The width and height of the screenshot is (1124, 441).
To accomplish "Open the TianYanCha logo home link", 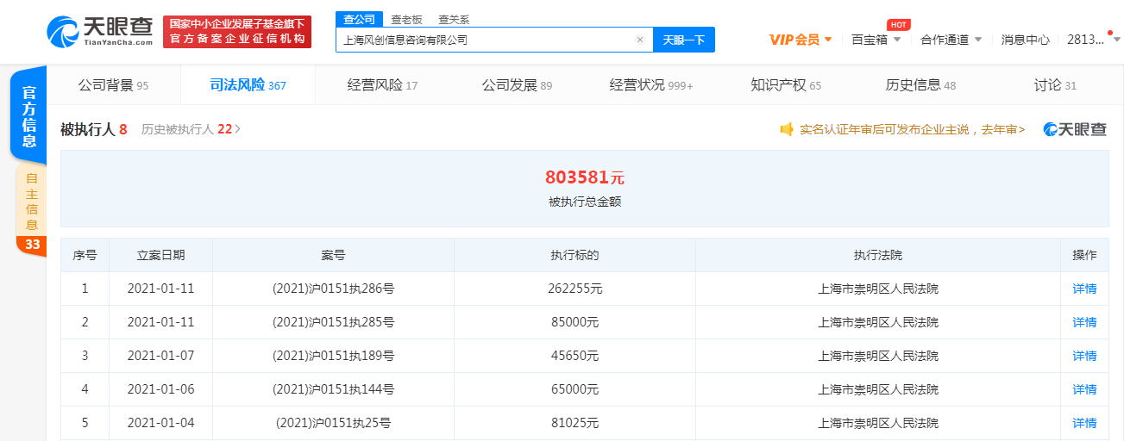I will click(x=99, y=32).
